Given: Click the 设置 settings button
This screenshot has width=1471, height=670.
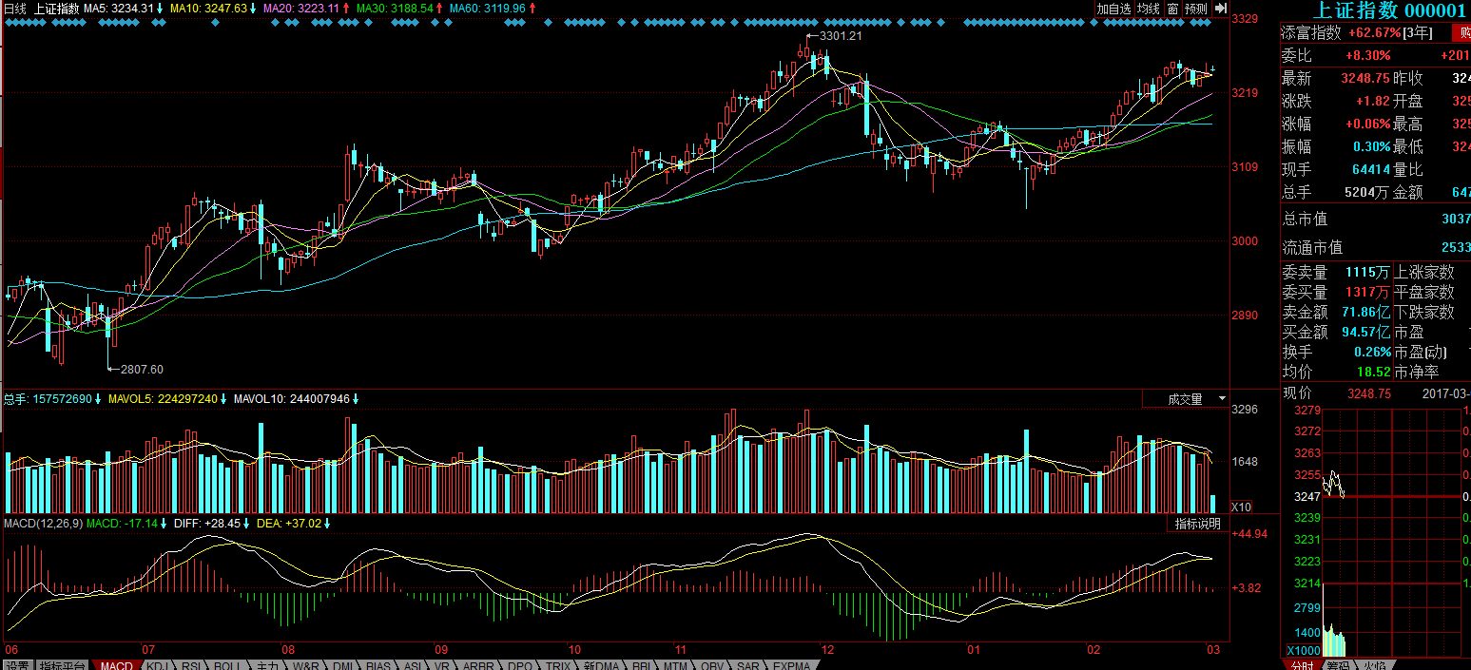Looking at the screenshot, I should click(17, 665).
